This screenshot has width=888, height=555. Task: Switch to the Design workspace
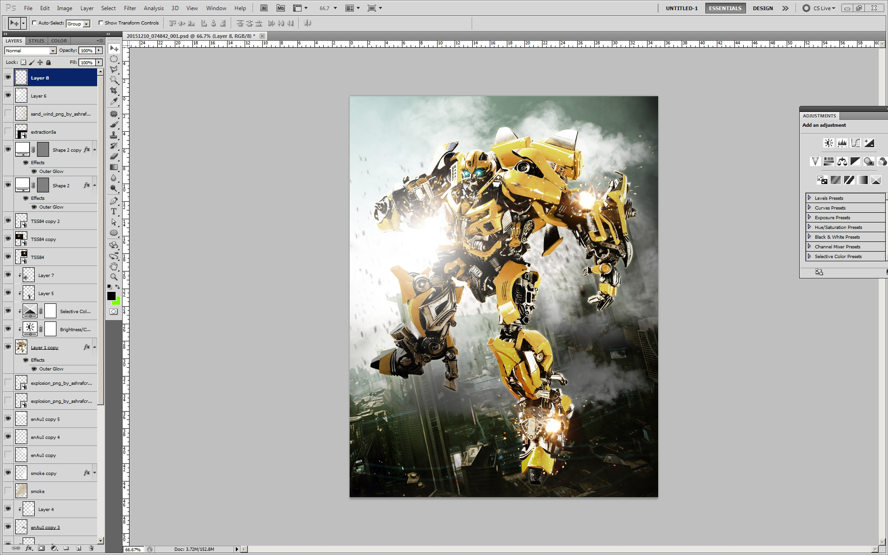[x=763, y=8]
